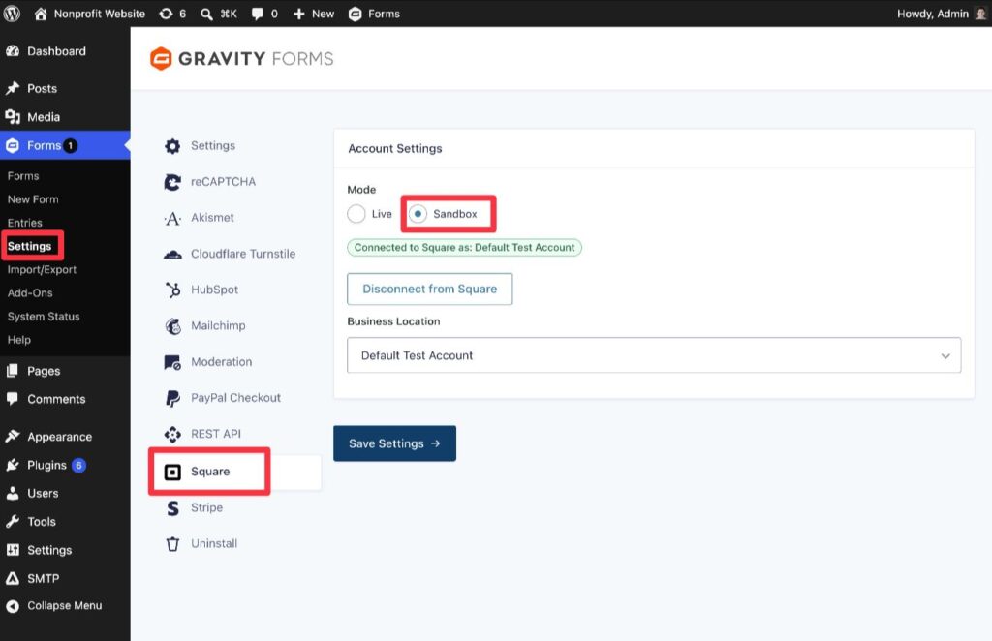Click the PayPal Checkout icon

172,398
